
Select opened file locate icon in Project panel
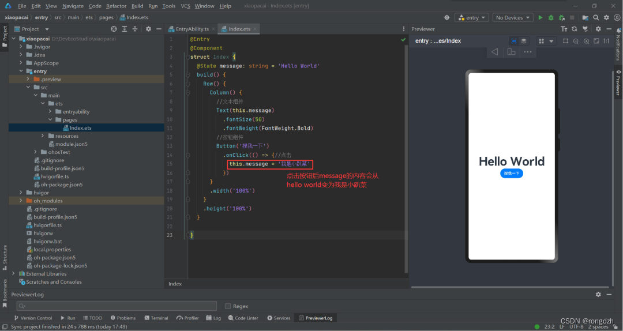(x=114, y=29)
